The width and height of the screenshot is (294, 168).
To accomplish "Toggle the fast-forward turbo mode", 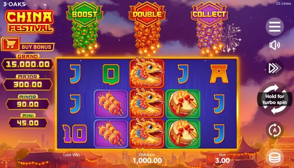I will click(275, 68).
